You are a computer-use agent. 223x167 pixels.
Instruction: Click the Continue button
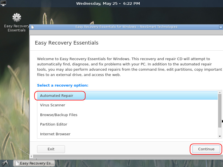click(x=206, y=149)
